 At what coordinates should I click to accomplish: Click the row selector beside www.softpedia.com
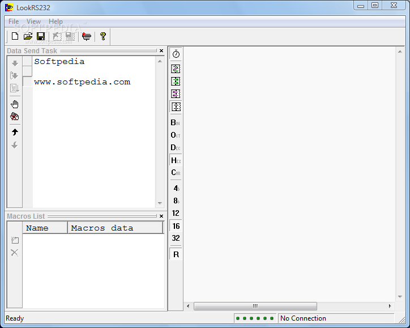coord(27,82)
